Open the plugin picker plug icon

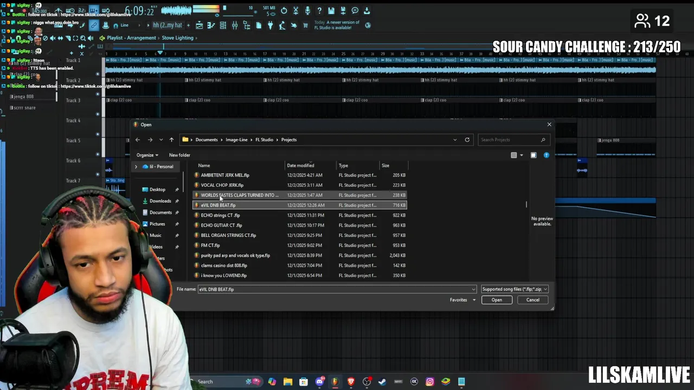[x=270, y=25]
